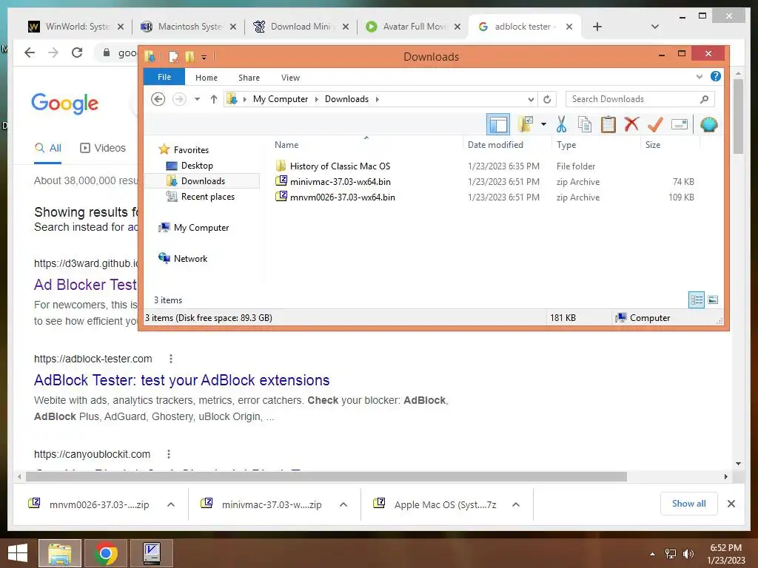The image size is (758, 568).
Task: Click the Copy pages icon in toolbar
Action: (x=585, y=124)
